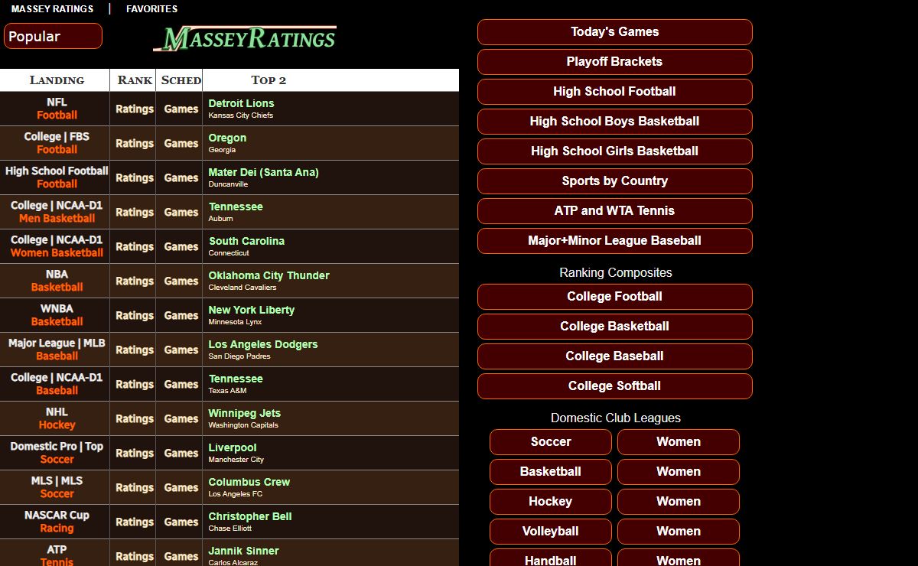Click the Rank column header

135,80
